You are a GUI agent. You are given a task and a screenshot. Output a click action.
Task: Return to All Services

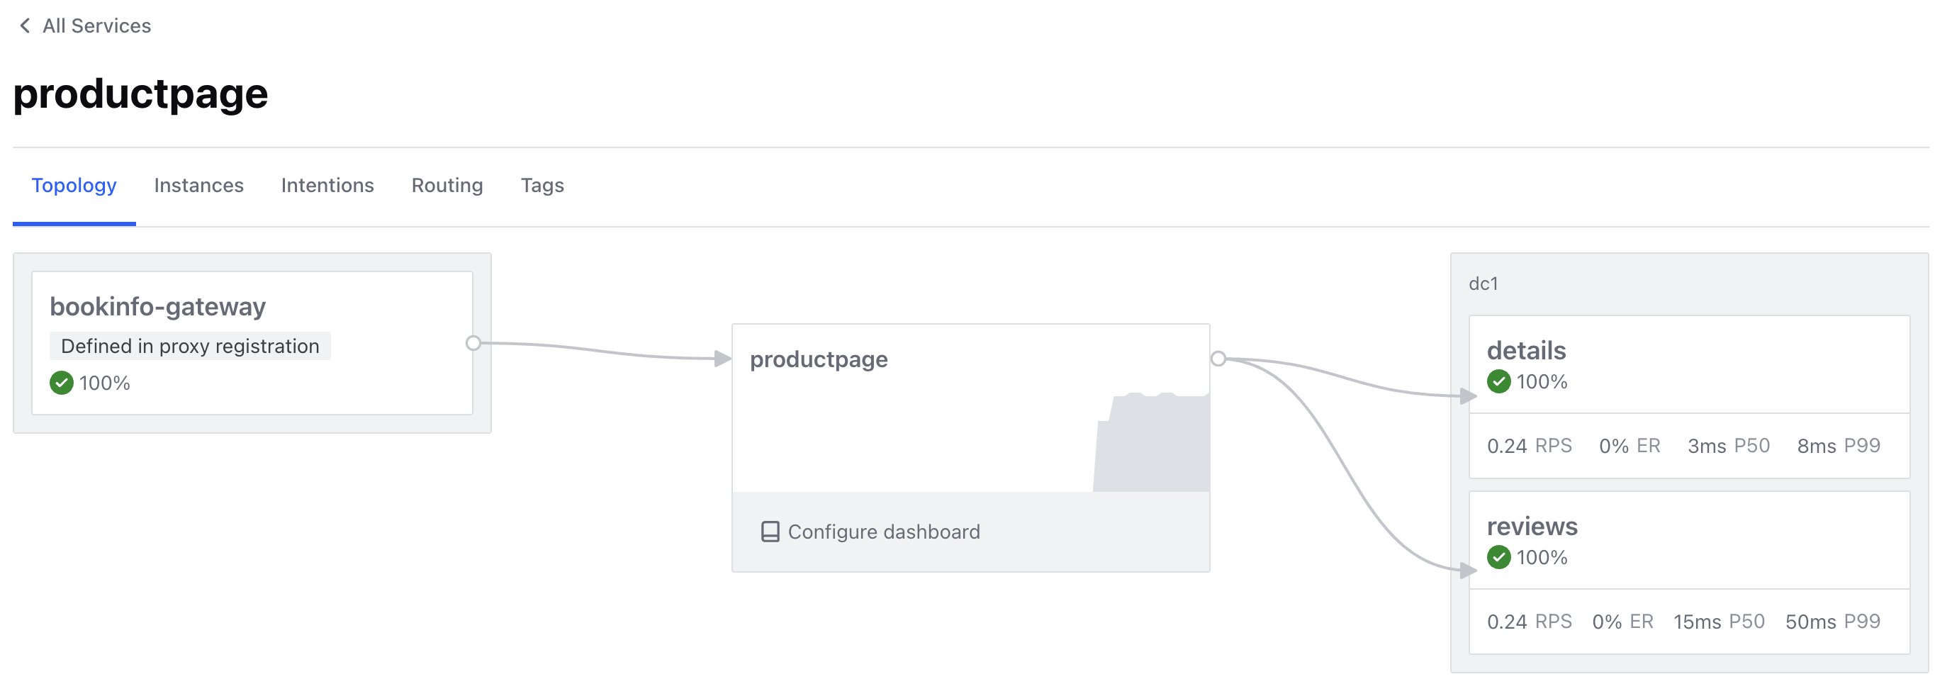pyautogui.click(x=96, y=26)
